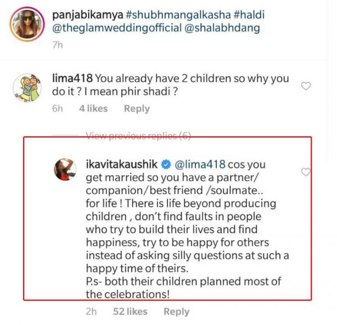Image resolution: width=337 pixels, height=325 pixels.
Task: Reply to ikavitakaushik's comment
Action: coord(176,312)
